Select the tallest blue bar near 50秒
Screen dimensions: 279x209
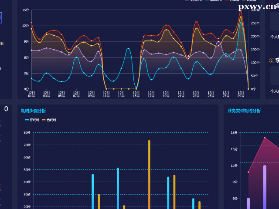click(x=118, y=187)
